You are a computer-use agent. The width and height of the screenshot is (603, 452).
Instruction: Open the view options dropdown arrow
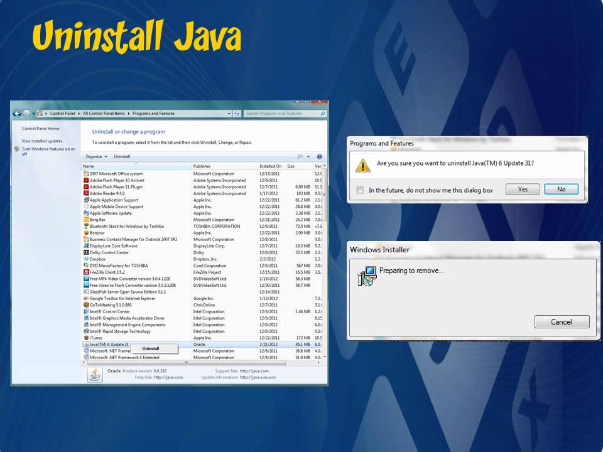[308, 156]
